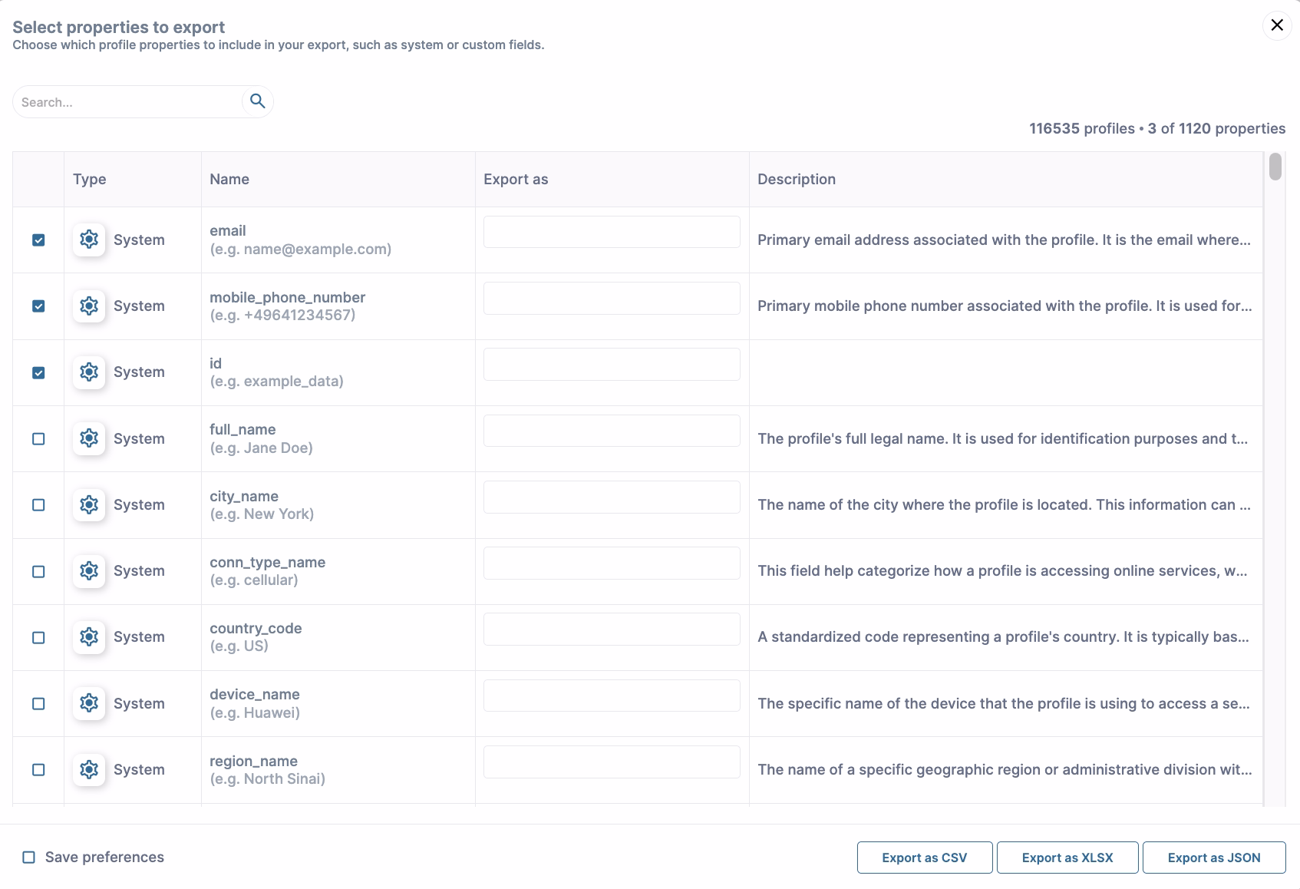Enable the full_name property for export
This screenshot has height=889, width=1300.
coord(38,438)
